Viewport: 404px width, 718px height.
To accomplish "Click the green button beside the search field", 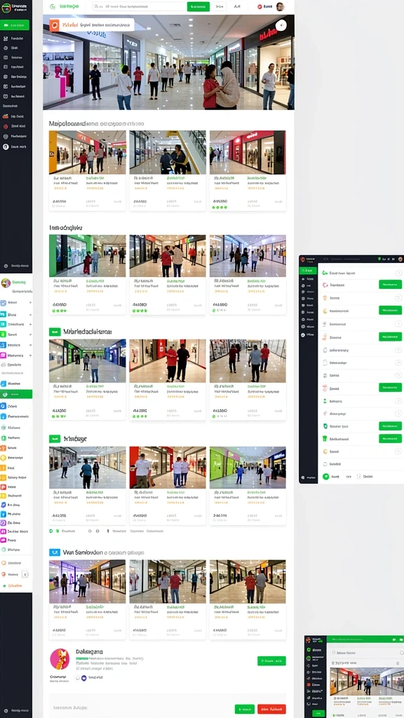I will click(198, 6).
